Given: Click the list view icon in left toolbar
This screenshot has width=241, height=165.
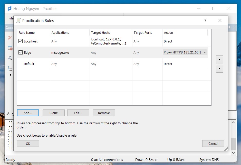Looking at the screenshot, I should tap(10, 68).
